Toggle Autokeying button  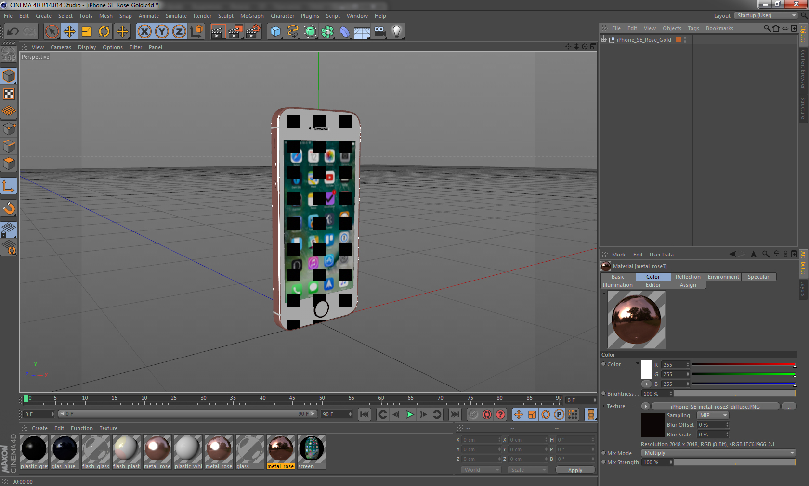(487, 414)
